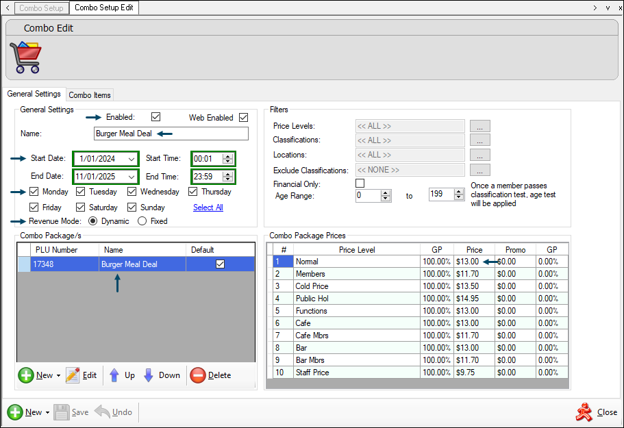This screenshot has height=428, width=624.
Task: Open the Start Date dropdown calendar
Action: pyautogui.click(x=131, y=159)
